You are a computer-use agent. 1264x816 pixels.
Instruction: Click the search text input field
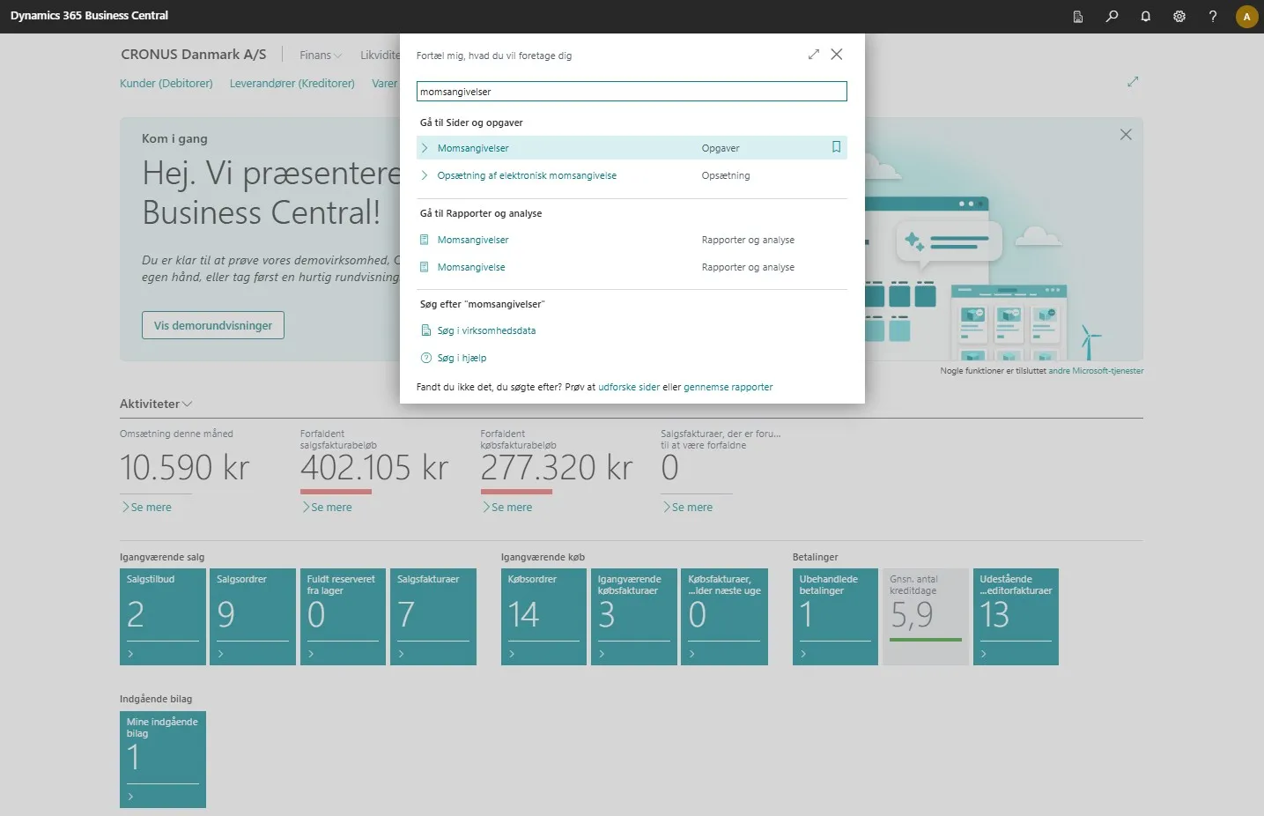point(632,92)
